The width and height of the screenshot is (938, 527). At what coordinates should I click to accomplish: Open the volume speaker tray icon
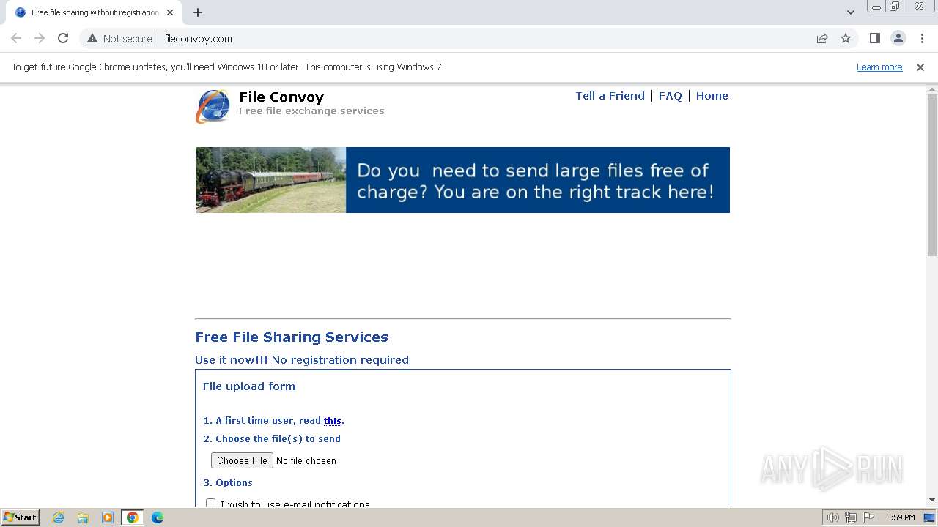pyautogui.click(x=832, y=517)
